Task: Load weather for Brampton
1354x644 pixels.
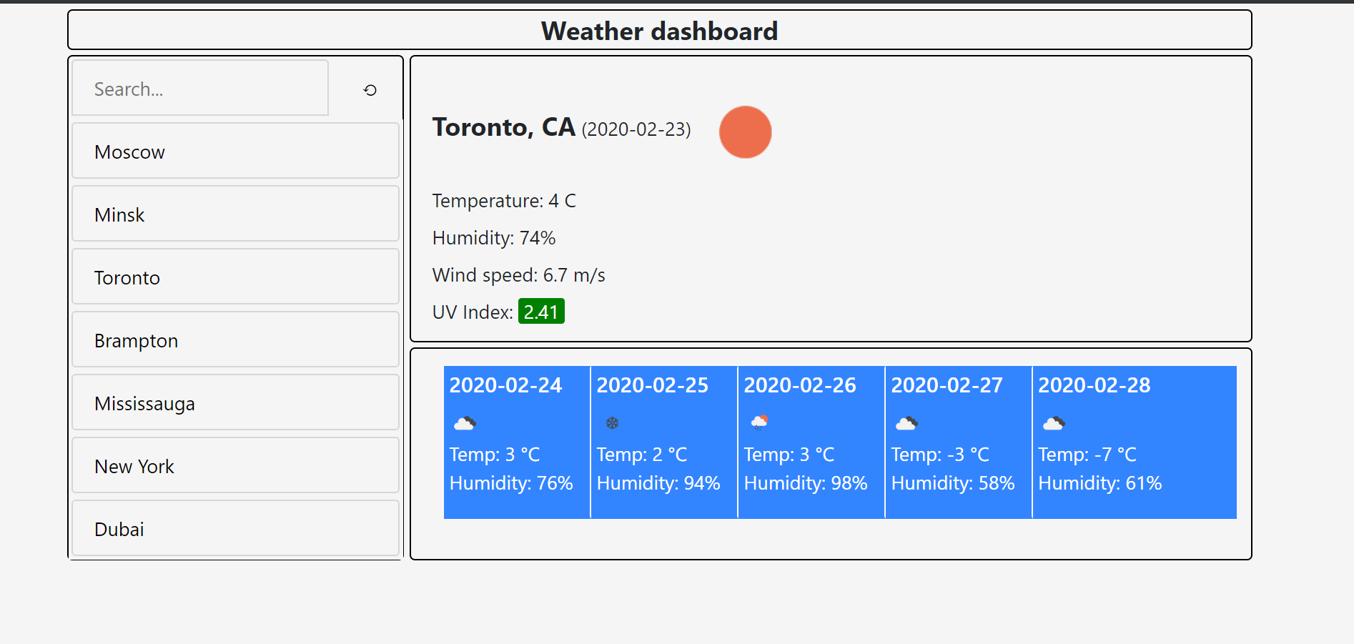Action: click(x=235, y=340)
